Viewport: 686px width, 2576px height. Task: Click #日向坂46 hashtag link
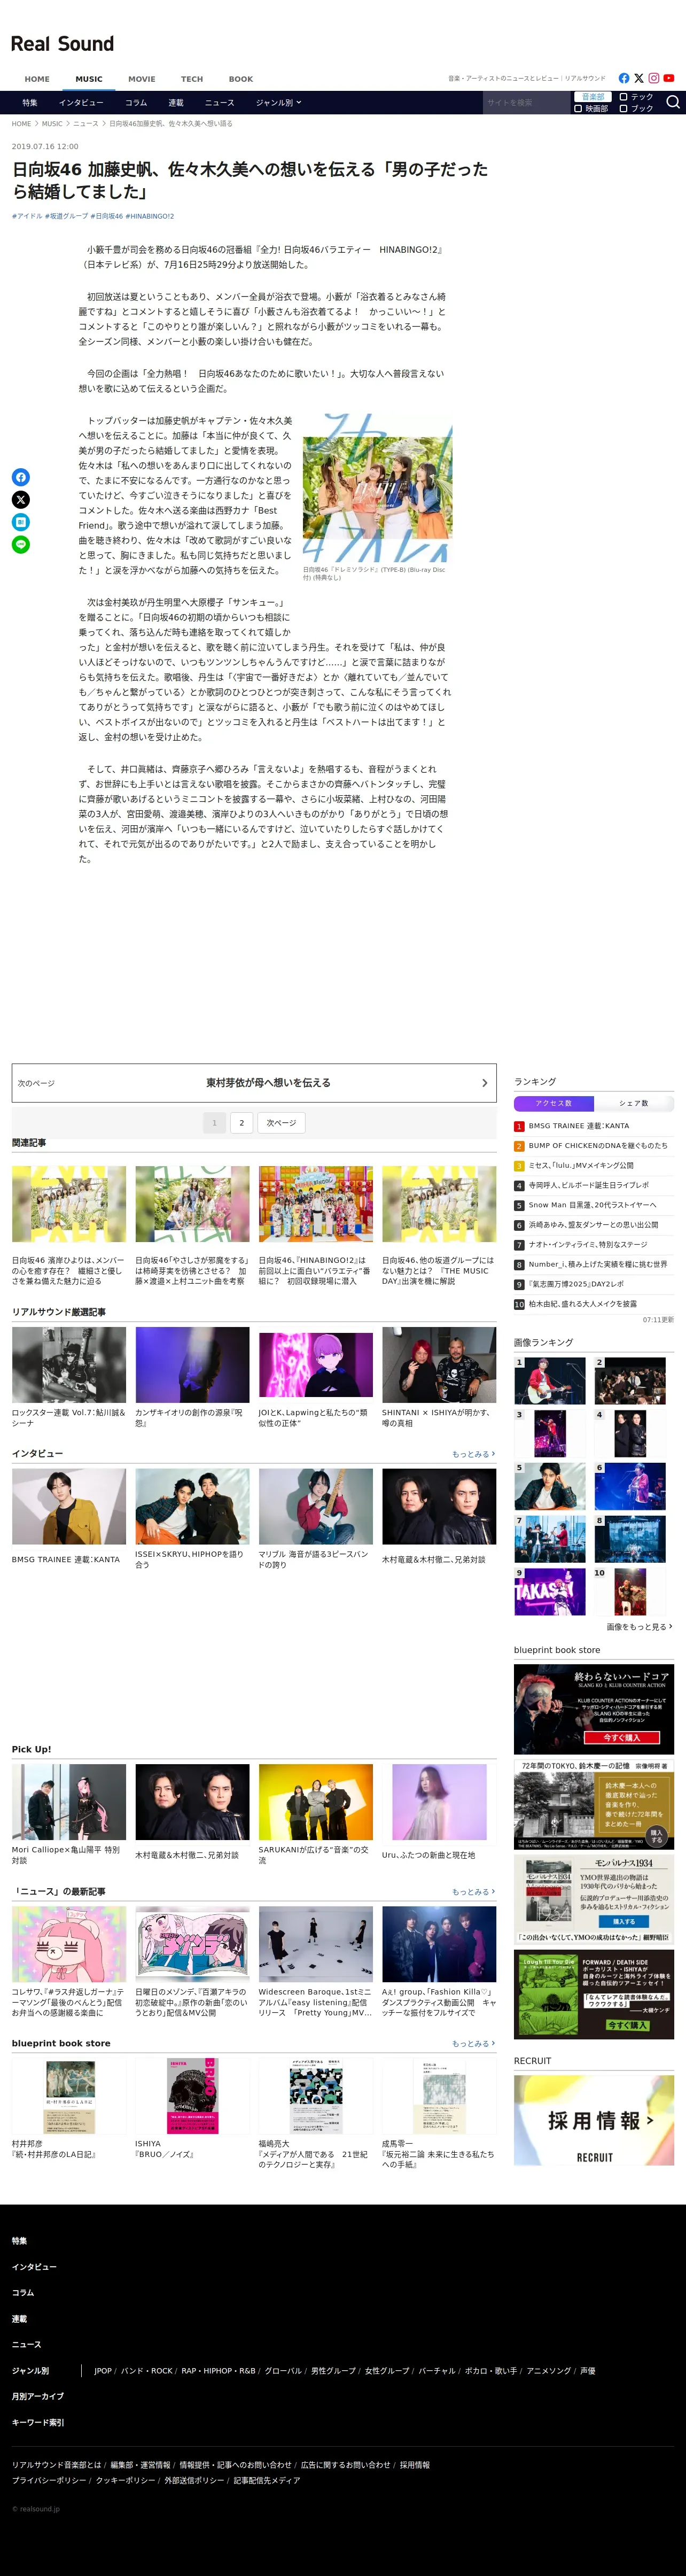tap(107, 216)
